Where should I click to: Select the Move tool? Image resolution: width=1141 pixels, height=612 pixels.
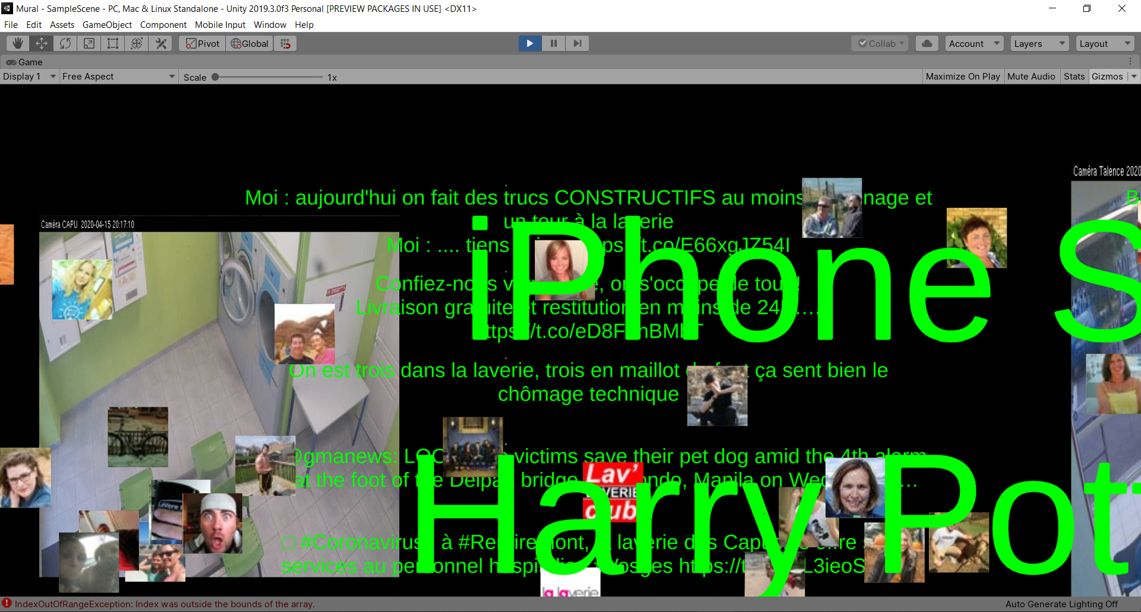coord(42,43)
